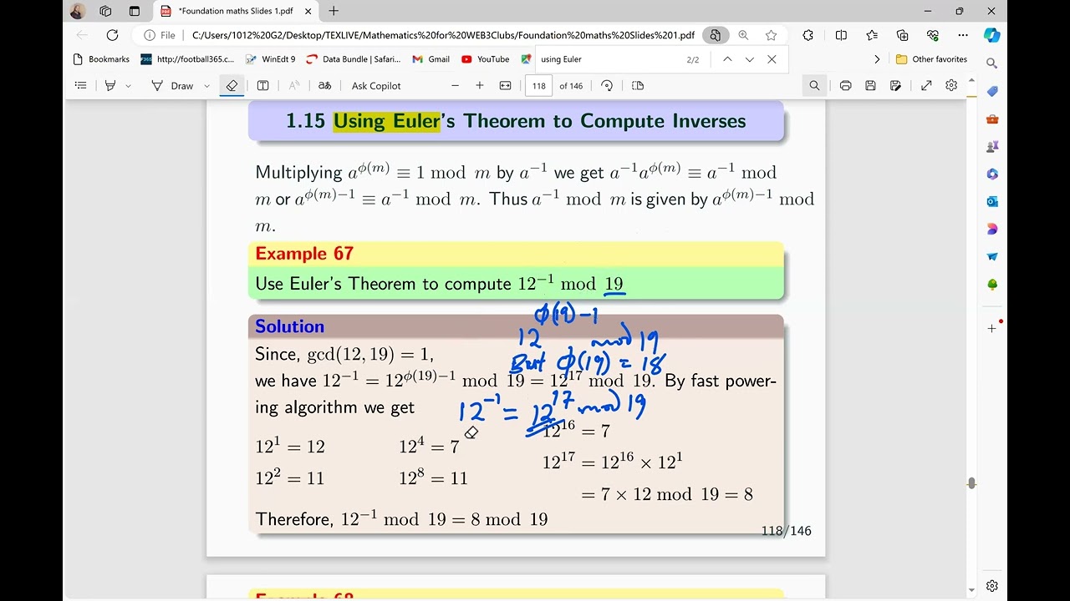Click the Fit to width icon

[x=505, y=85]
